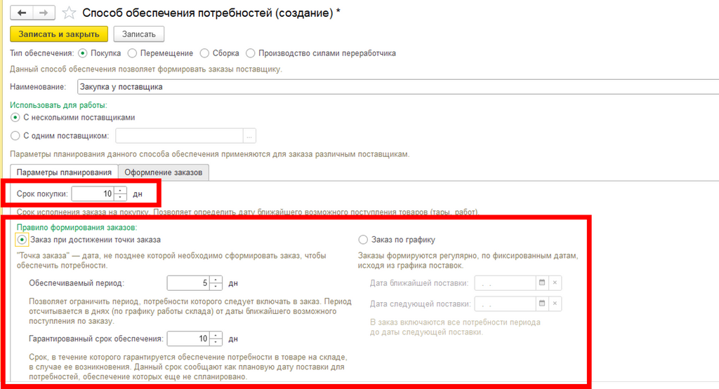
Task: Switch to Оформление заказов tab
Action: [x=163, y=172]
